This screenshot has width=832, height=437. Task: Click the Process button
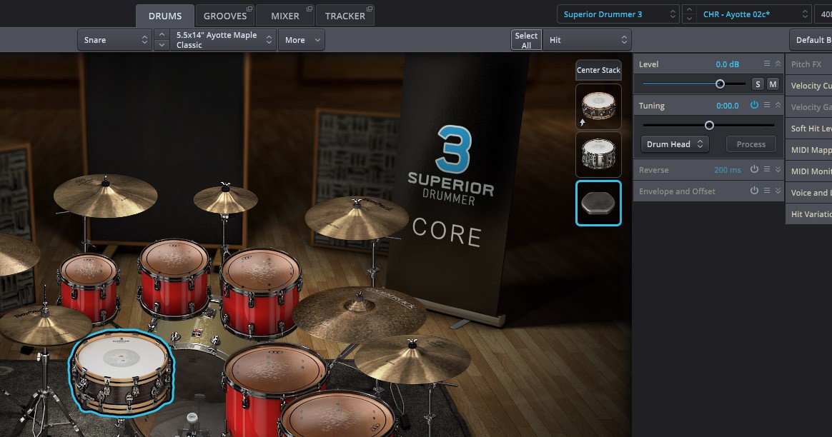click(751, 144)
